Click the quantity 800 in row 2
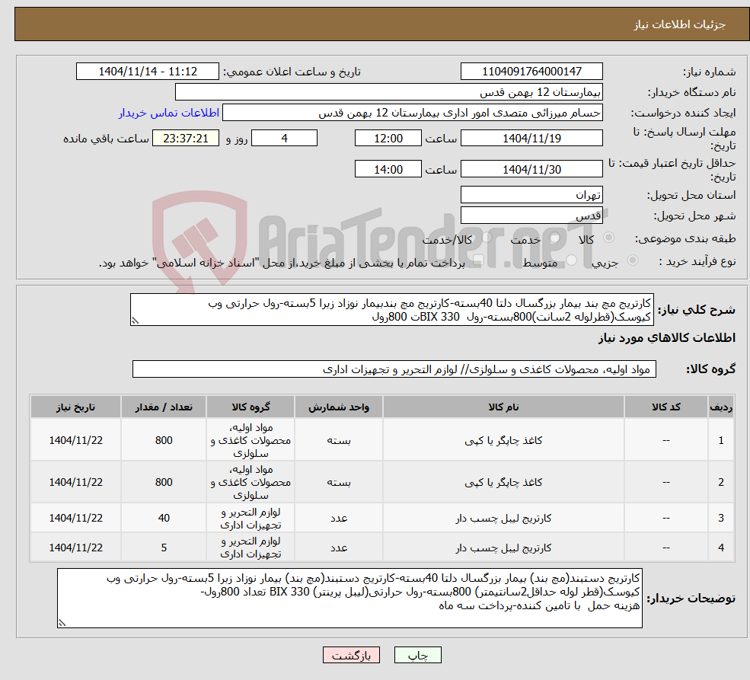750x680 pixels. tap(164, 483)
